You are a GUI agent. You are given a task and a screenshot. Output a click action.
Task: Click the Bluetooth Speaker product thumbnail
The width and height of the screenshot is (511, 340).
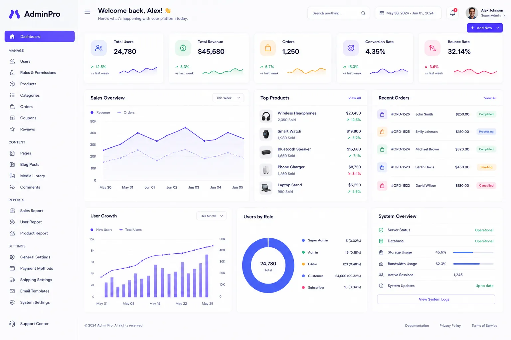266,152
